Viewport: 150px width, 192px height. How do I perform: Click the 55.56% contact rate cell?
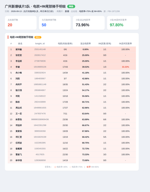[85, 96]
